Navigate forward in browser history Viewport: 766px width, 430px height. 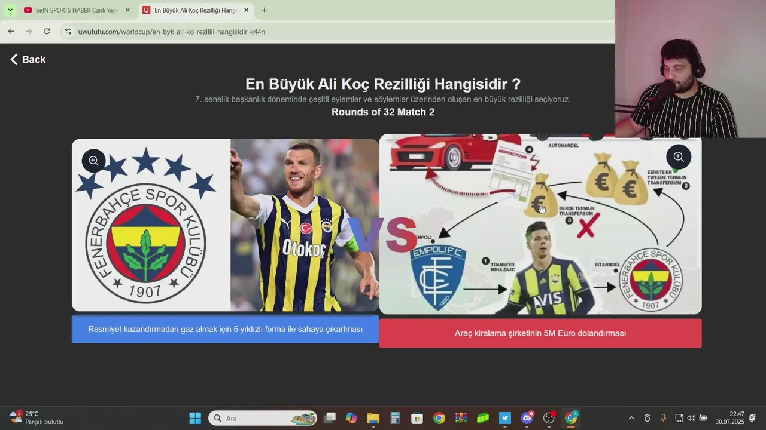29,31
